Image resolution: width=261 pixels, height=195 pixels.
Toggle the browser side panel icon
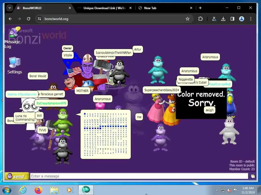click(232, 19)
